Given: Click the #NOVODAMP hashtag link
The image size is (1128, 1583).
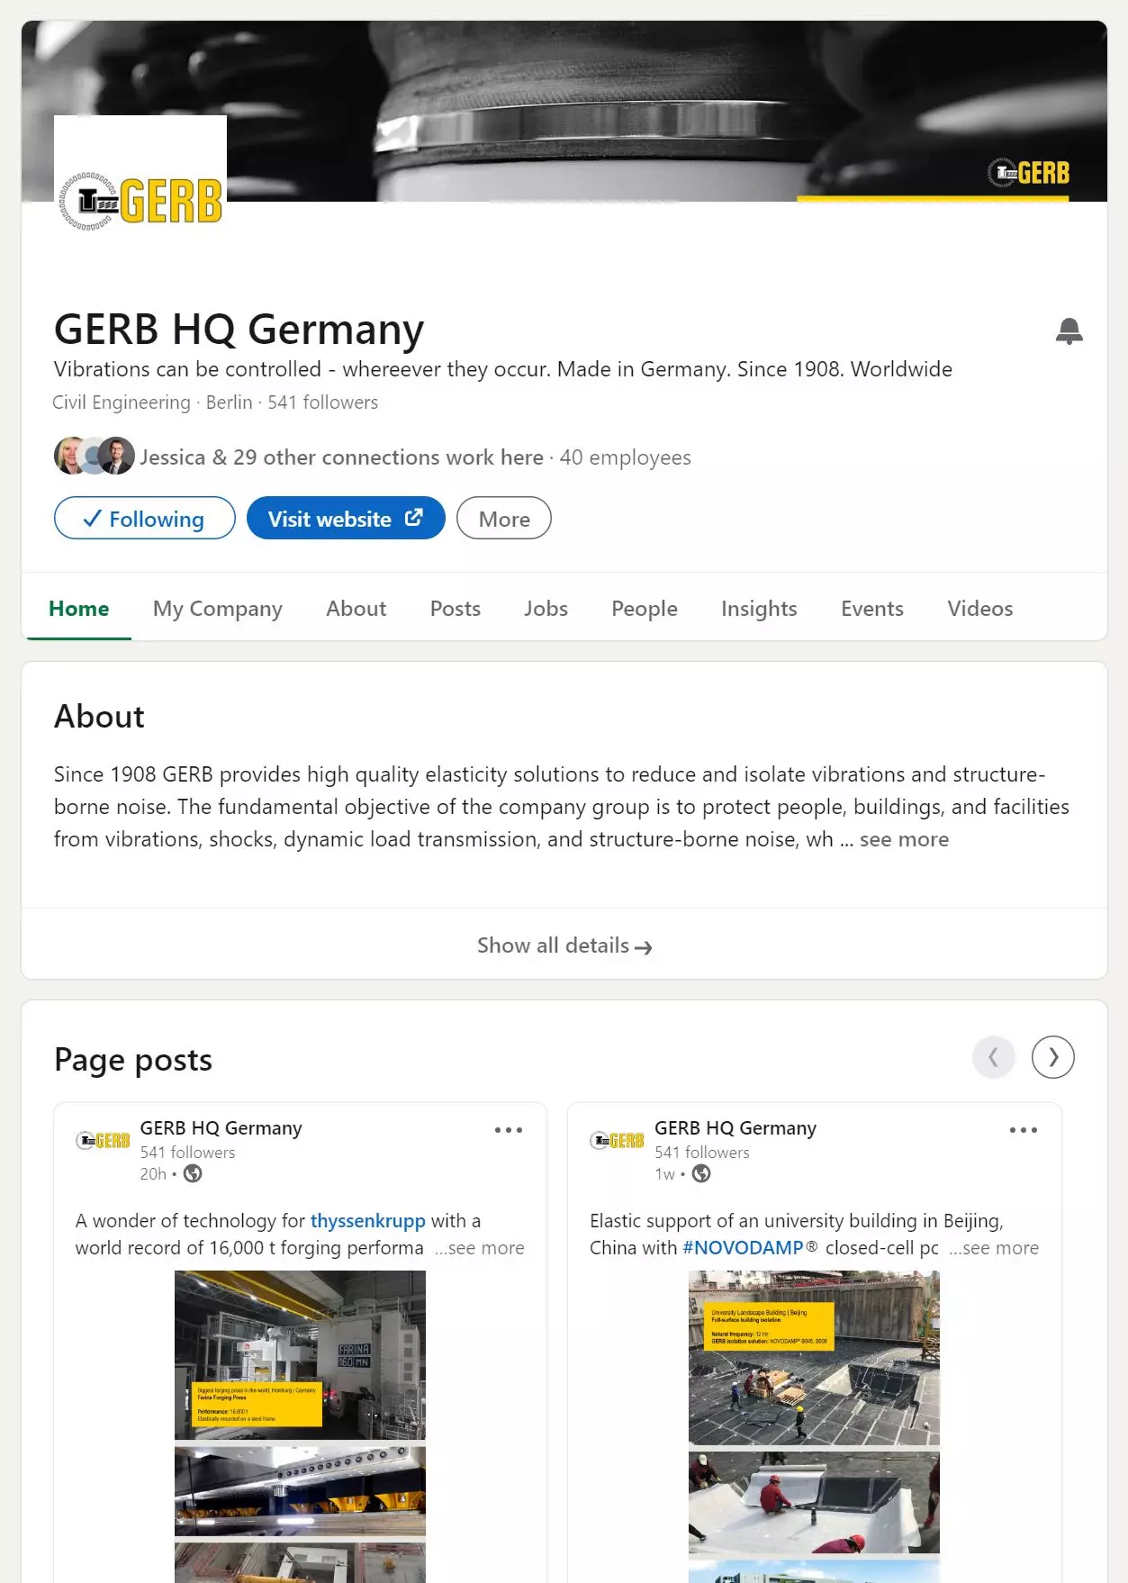Looking at the screenshot, I should [743, 1248].
